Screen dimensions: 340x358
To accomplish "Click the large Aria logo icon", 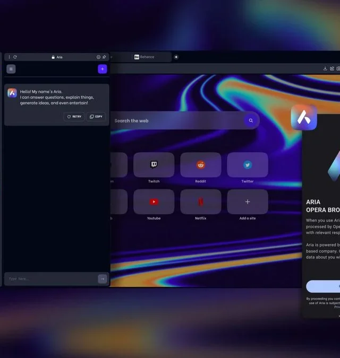I will 304,117.
